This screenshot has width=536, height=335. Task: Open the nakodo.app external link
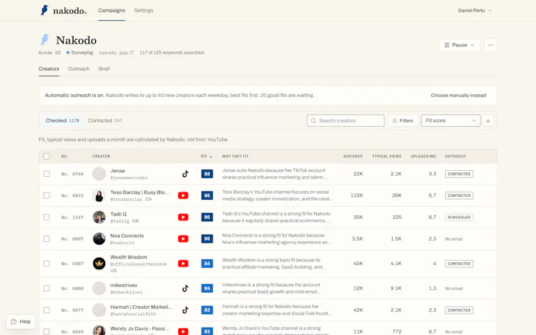(116, 53)
